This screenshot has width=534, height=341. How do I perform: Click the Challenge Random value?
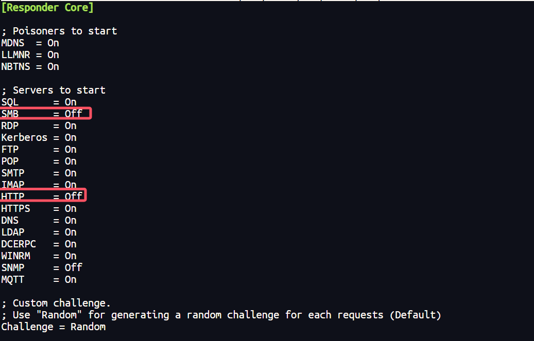(x=88, y=327)
